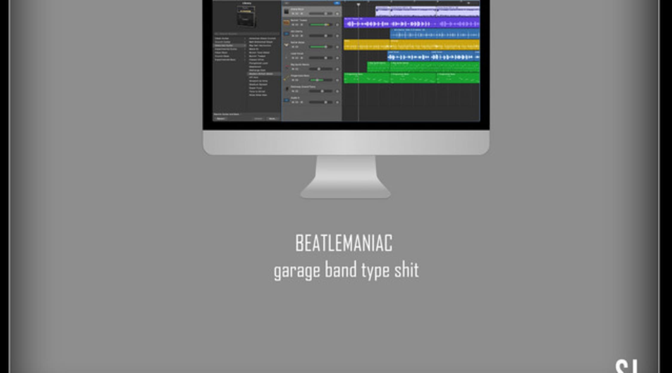Click the blue waveform icon on the bottom track
The image size is (672, 373).
click(286, 100)
